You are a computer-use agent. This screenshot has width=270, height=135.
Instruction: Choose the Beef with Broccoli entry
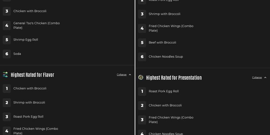pos(162,43)
